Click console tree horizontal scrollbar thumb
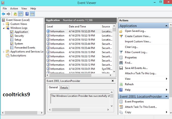 point(21,113)
